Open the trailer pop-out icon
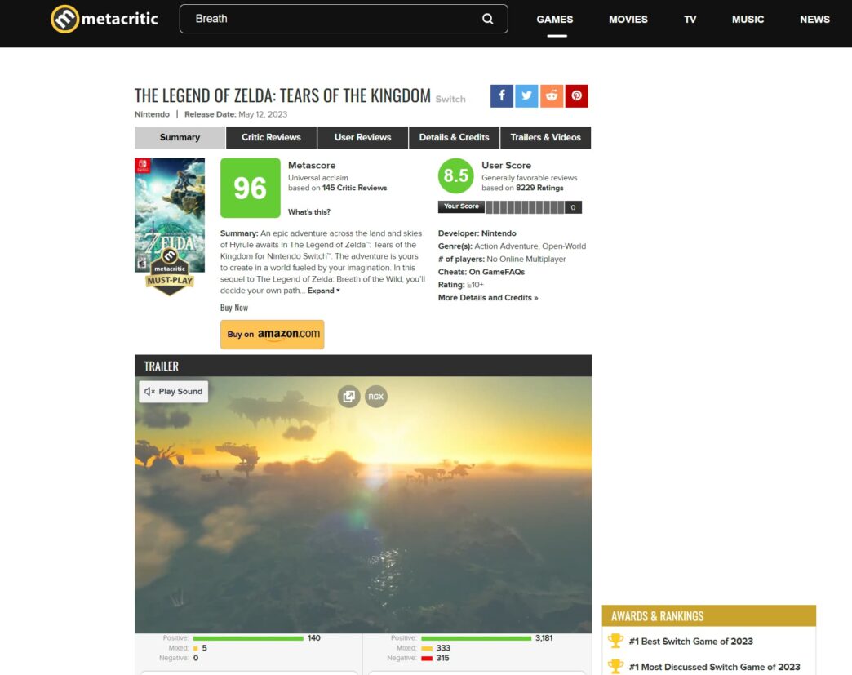 point(348,396)
